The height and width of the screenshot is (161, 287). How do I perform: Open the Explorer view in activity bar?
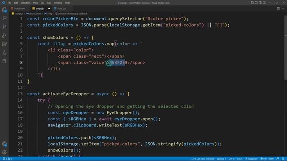point(4,9)
